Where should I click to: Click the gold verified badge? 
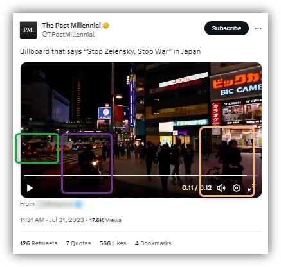pyautogui.click(x=106, y=26)
